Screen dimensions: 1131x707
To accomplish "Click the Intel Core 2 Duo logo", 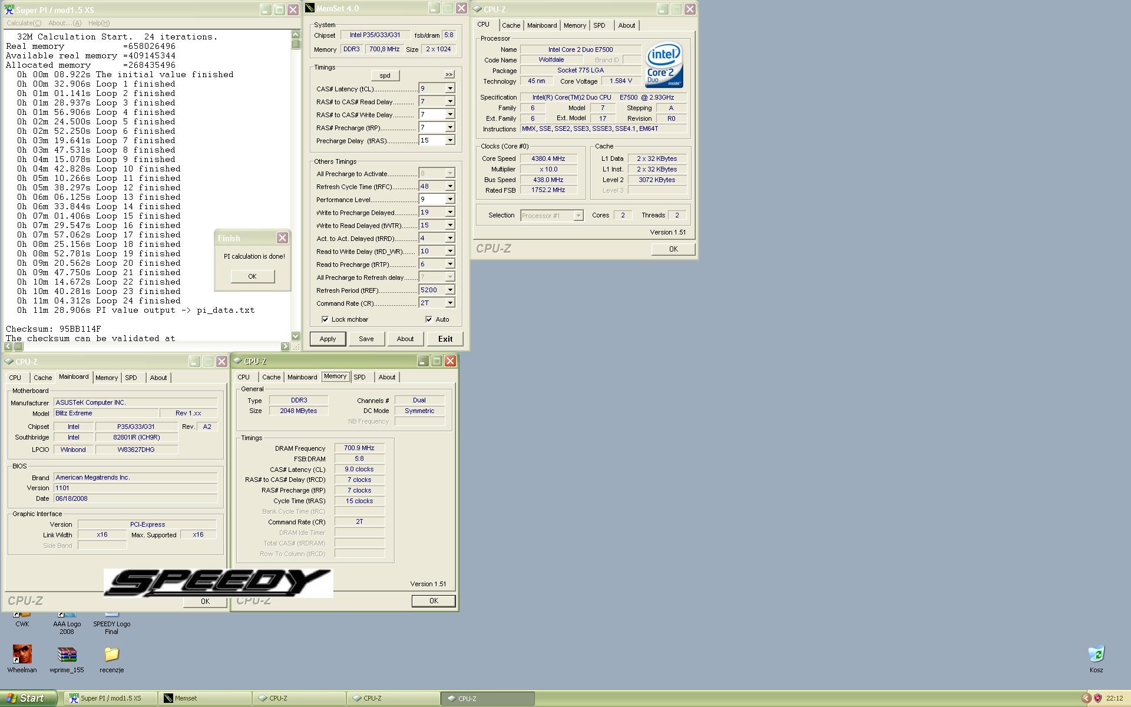I will coord(664,65).
